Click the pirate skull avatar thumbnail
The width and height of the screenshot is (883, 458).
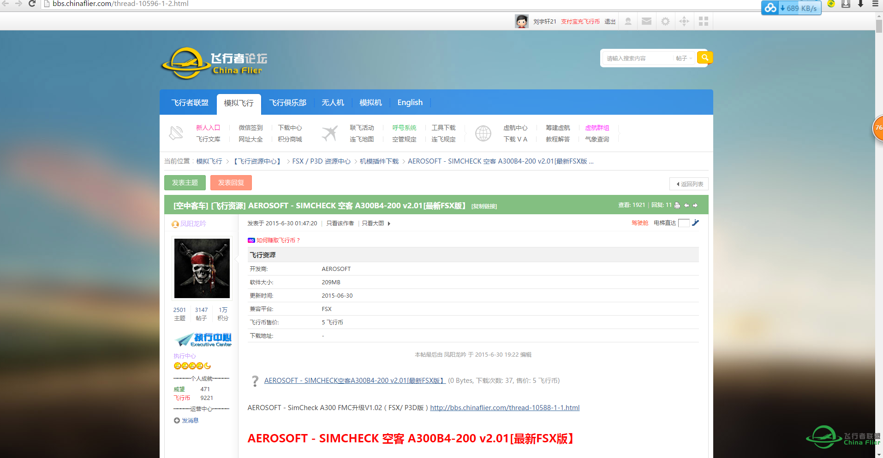pyautogui.click(x=202, y=268)
